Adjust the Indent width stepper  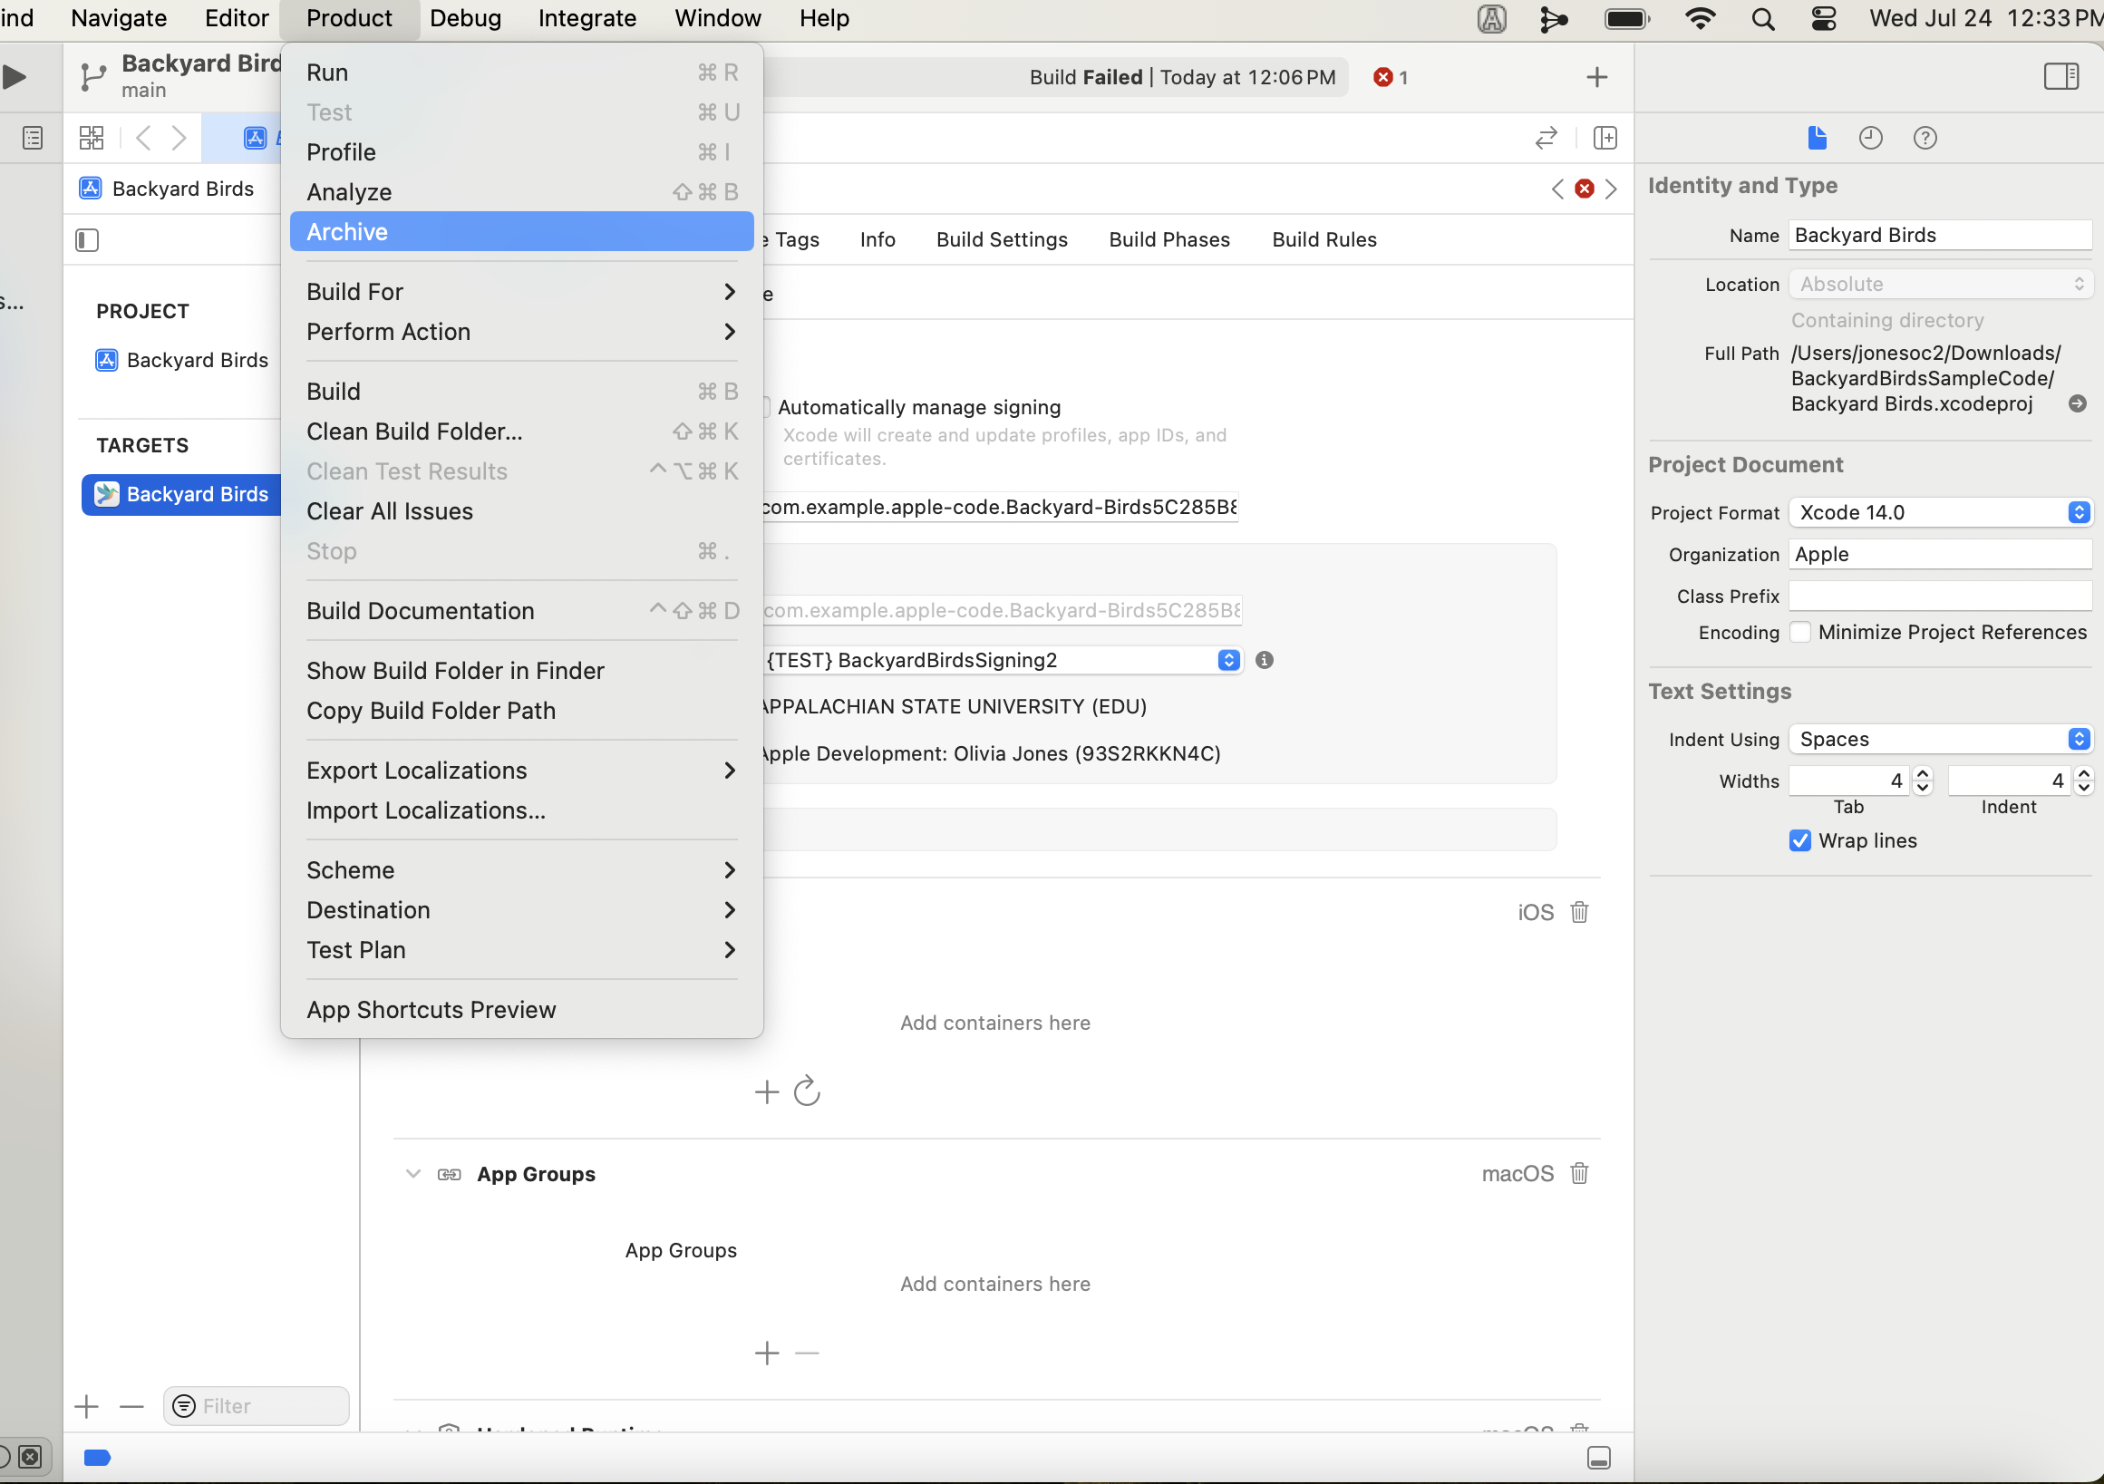(x=2084, y=781)
